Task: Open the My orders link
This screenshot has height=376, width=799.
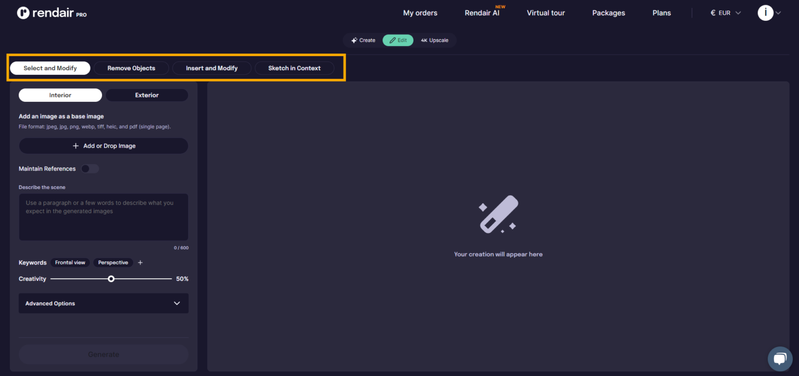Action: (x=420, y=13)
